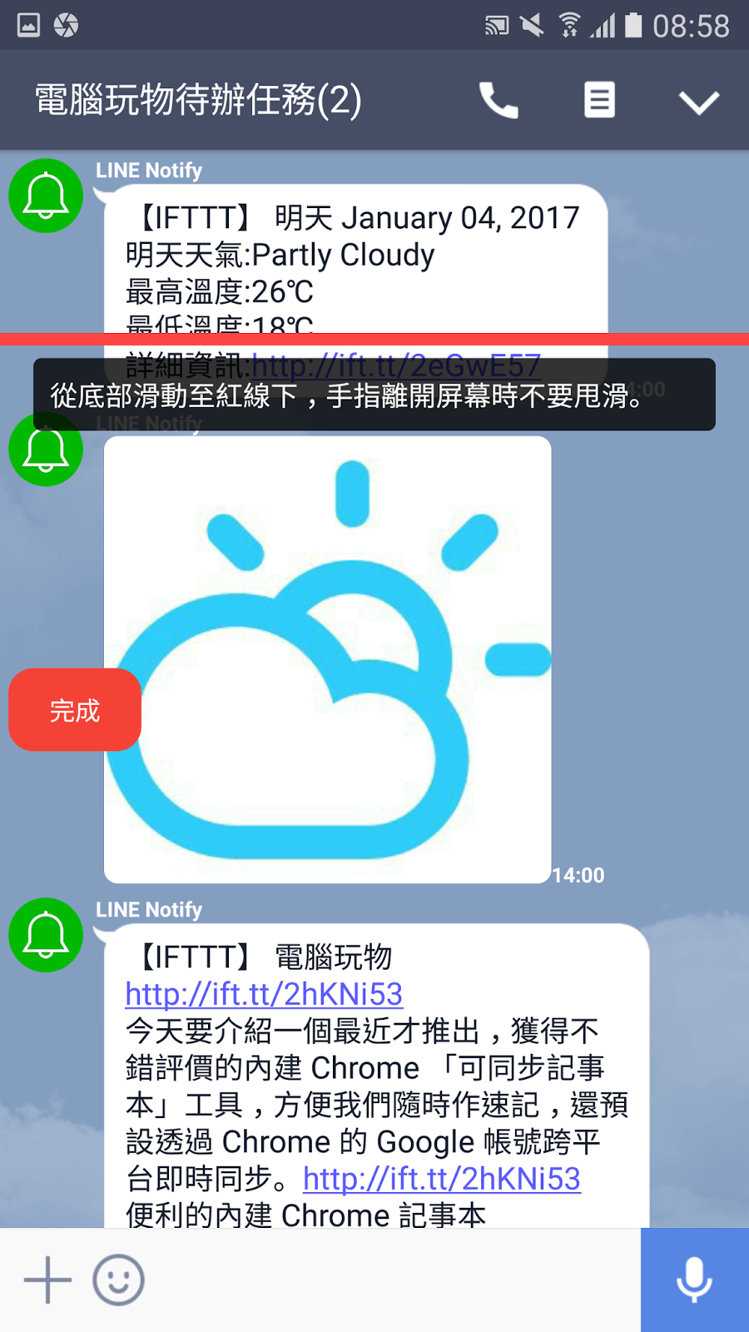
Task: Tap the 從底部滑動至紅線下 instruction tooltip
Action: pos(374,395)
